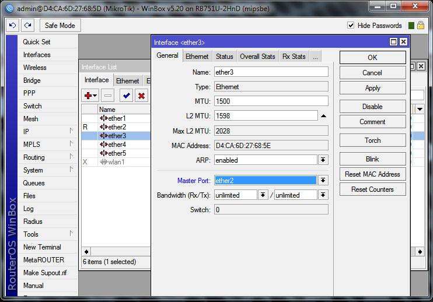Open the Rx bandwidth dropdown
This screenshot has width=433, height=302.
point(263,195)
